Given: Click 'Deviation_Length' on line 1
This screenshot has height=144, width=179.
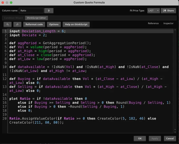Looking at the screenshot, I should tap(39, 31).
